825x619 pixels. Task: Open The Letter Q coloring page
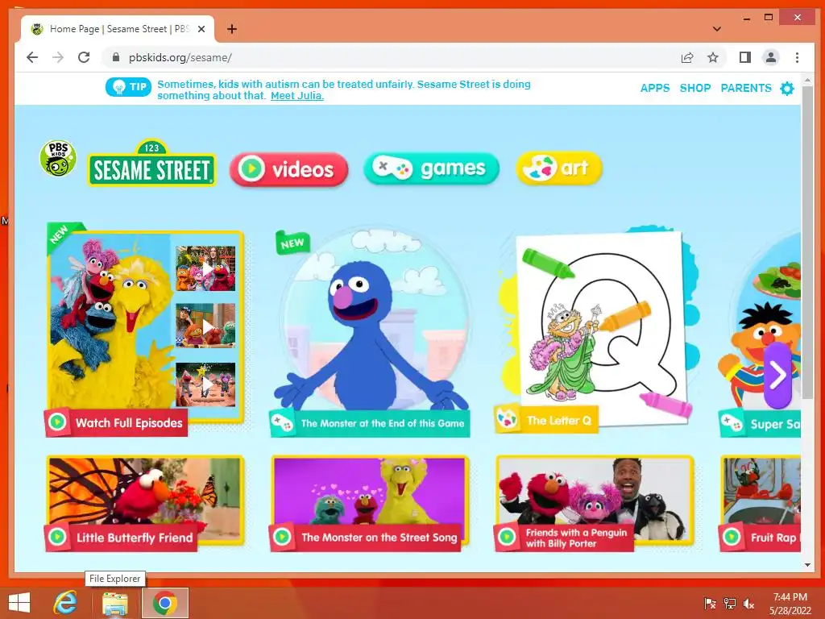point(599,329)
